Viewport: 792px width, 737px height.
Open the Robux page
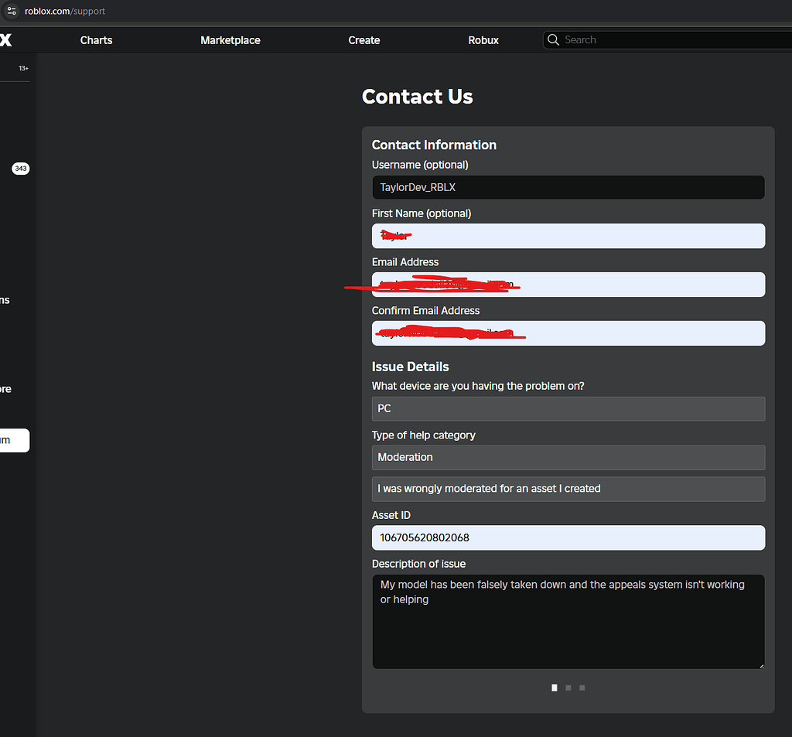point(483,40)
